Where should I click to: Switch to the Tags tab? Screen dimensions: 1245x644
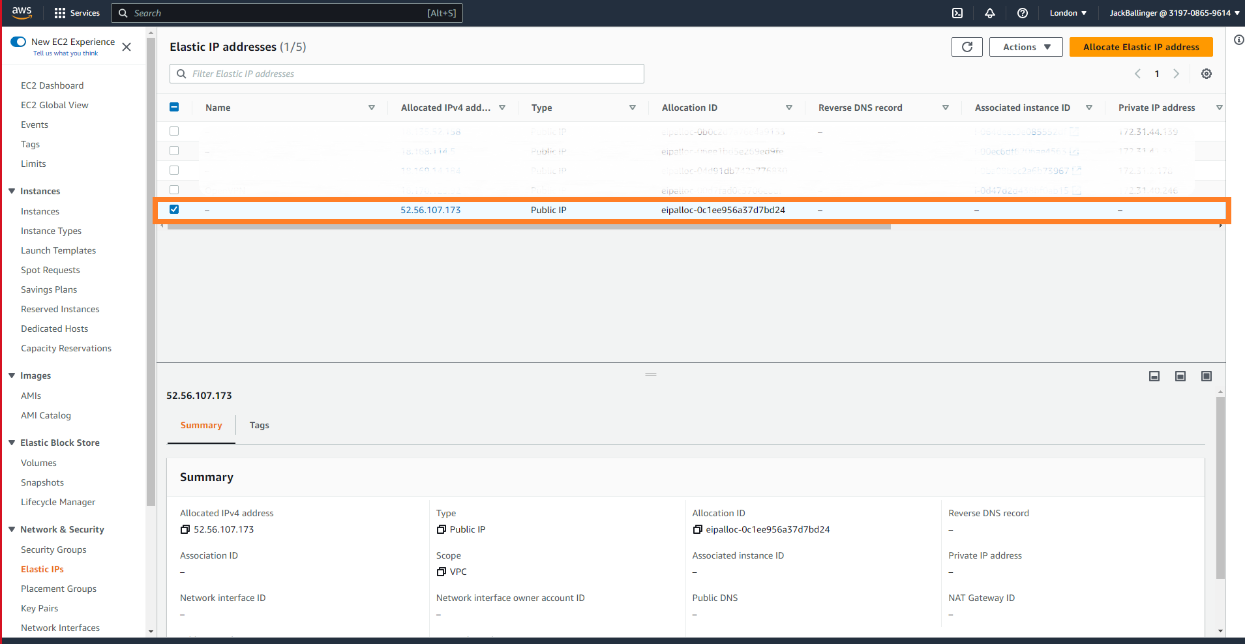[259, 425]
